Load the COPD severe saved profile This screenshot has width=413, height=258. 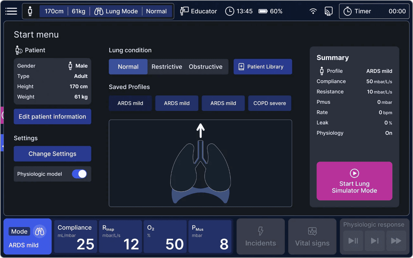click(270, 103)
